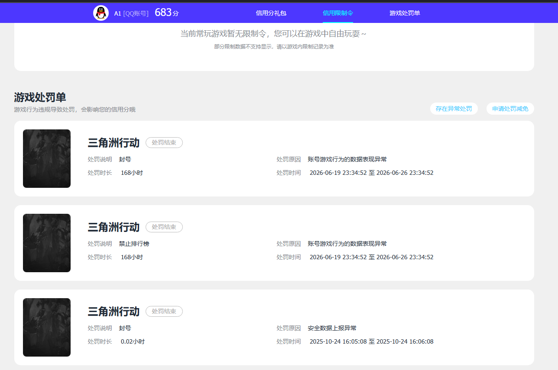Click 账号游戏行为的数据表现异常 reason in the 168小时 封号 card

347,160
